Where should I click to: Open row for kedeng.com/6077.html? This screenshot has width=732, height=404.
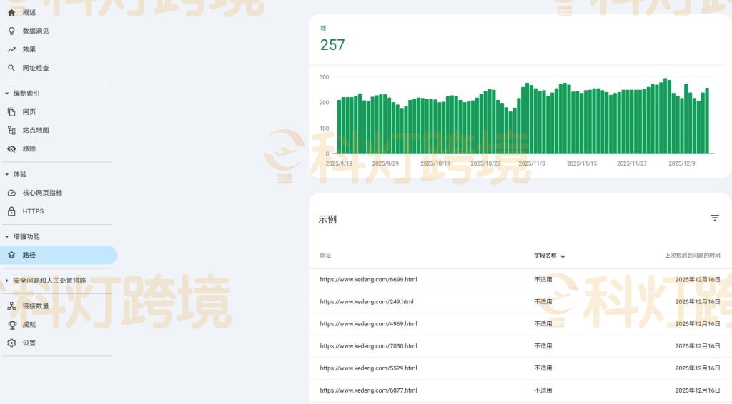click(520, 390)
